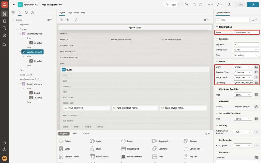Click the P260_CURRENT_TOTAL item in the layout

[x=135, y=108]
